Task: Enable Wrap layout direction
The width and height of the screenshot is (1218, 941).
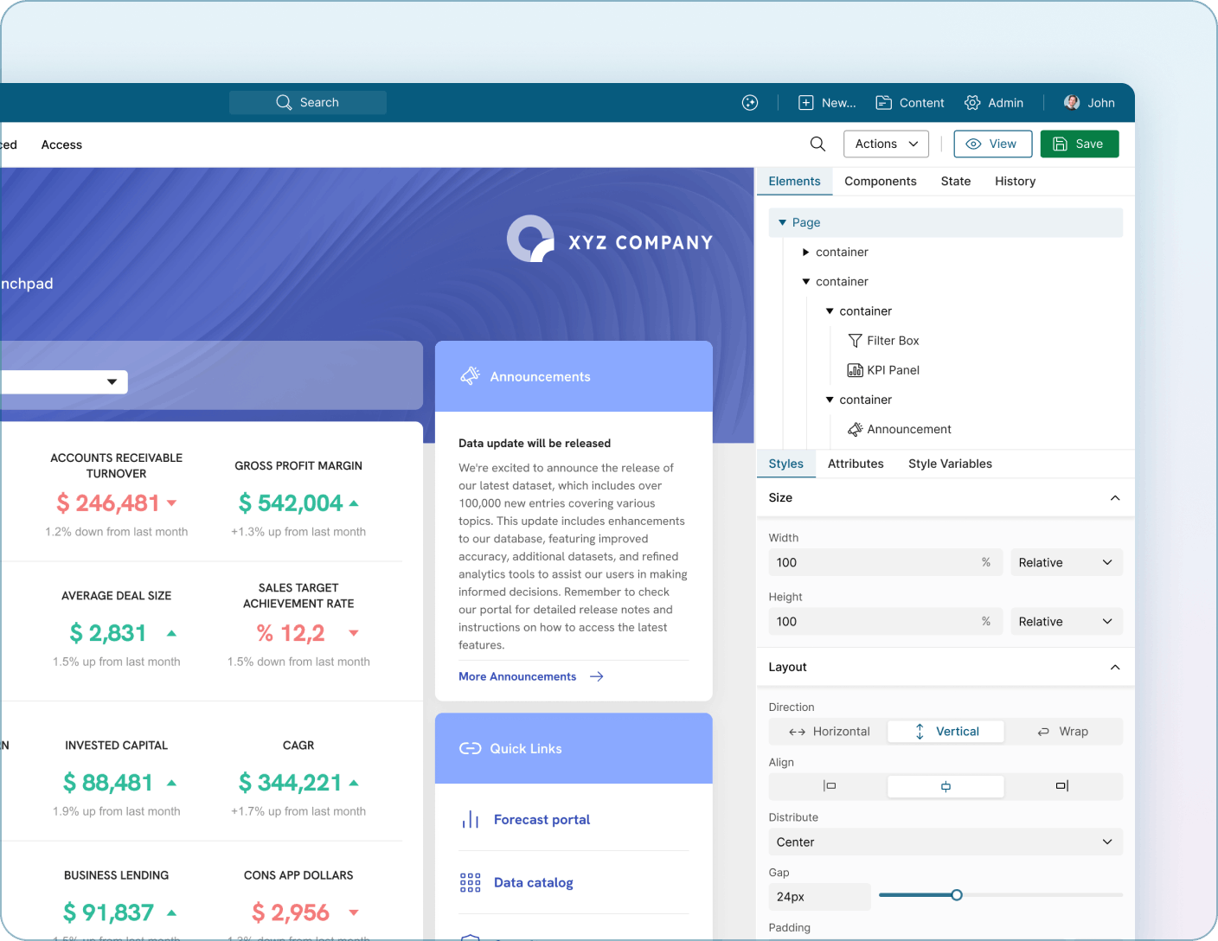Action: [1064, 731]
